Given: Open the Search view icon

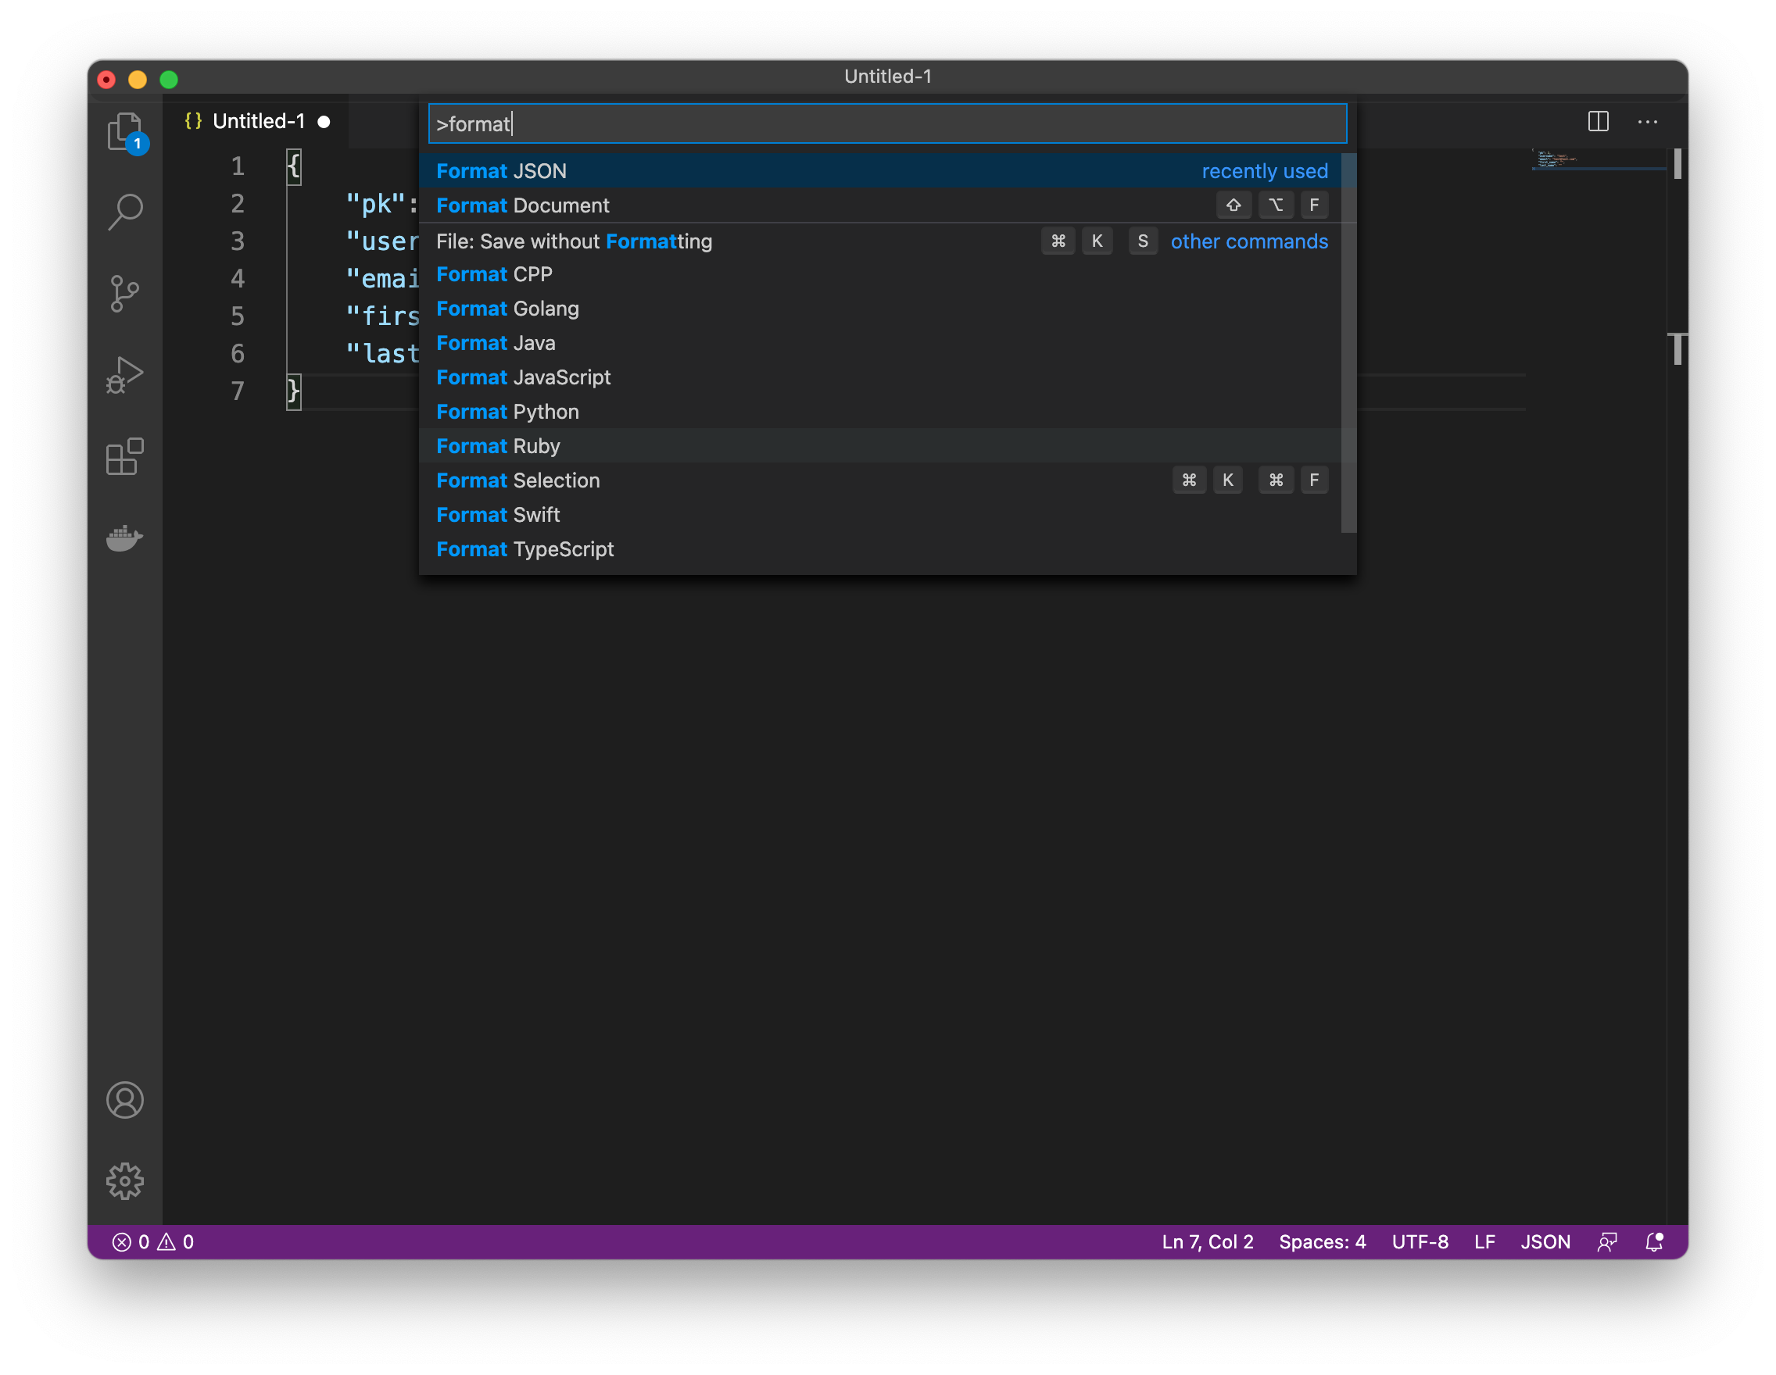Looking at the screenshot, I should coord(124,212).
